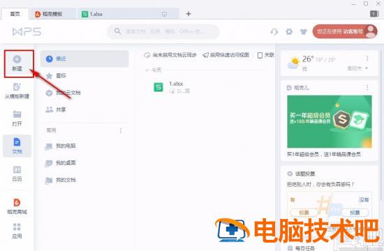Open the 日历 calendar icon
Screen dimensions: 384x251
tap(17, 169)
